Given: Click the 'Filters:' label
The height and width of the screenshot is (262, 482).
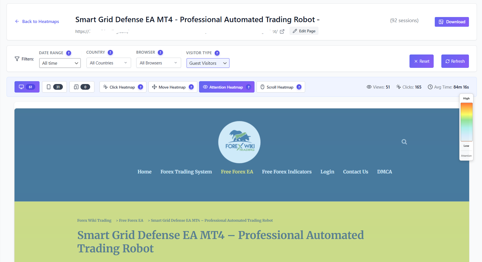Looking at the screenshot, I should (x=28, y=59).
